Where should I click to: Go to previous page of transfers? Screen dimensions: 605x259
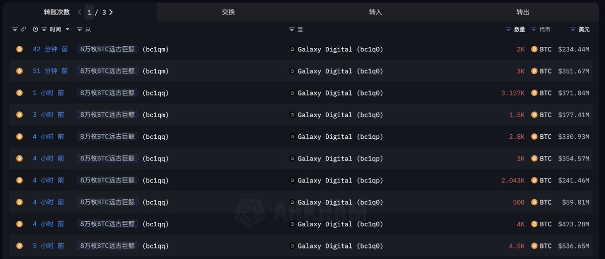pyautogui.click(x=79, y=12)
